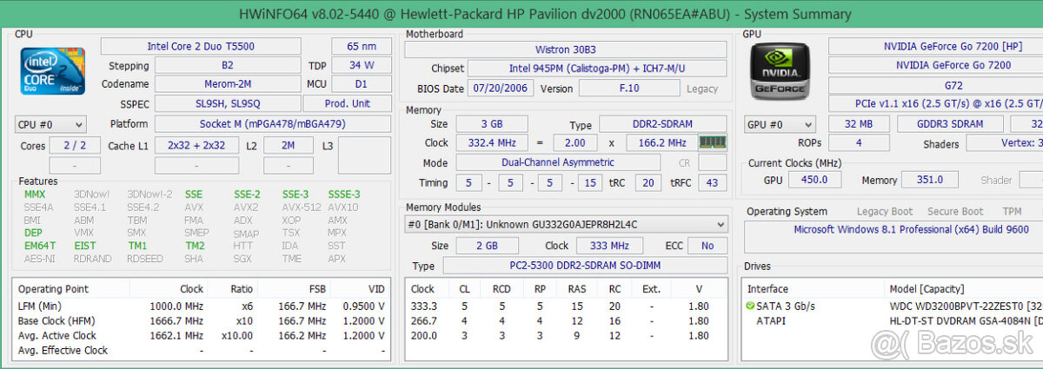Click the Cache L1 2x32 + 2x32 field
The image size is (1043, 369).
tap(196, 146)
